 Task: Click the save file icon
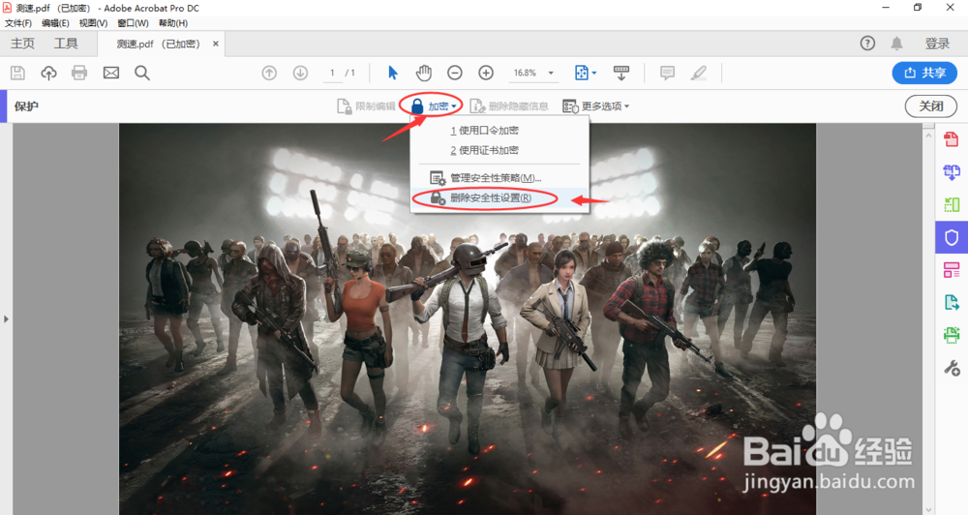(17, 73)
